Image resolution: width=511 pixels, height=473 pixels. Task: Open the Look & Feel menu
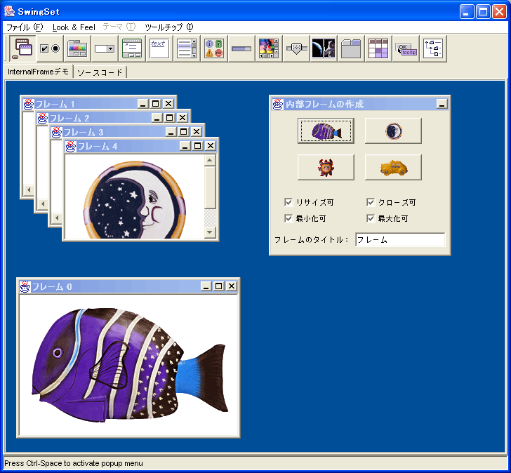[x=74, y=27]
